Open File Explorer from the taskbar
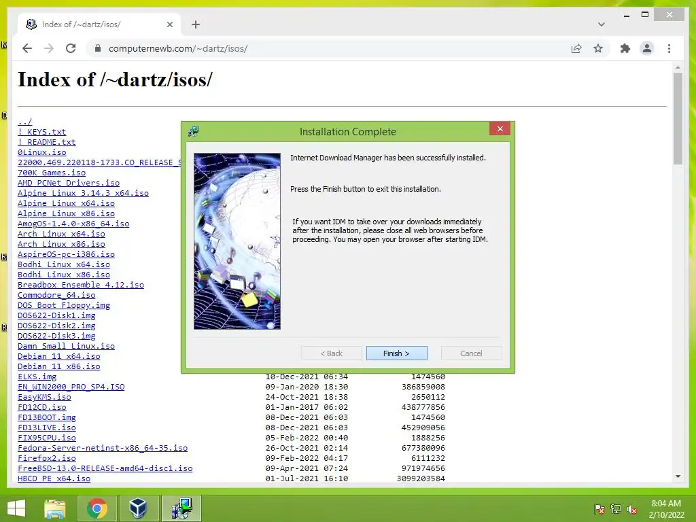 54,508
